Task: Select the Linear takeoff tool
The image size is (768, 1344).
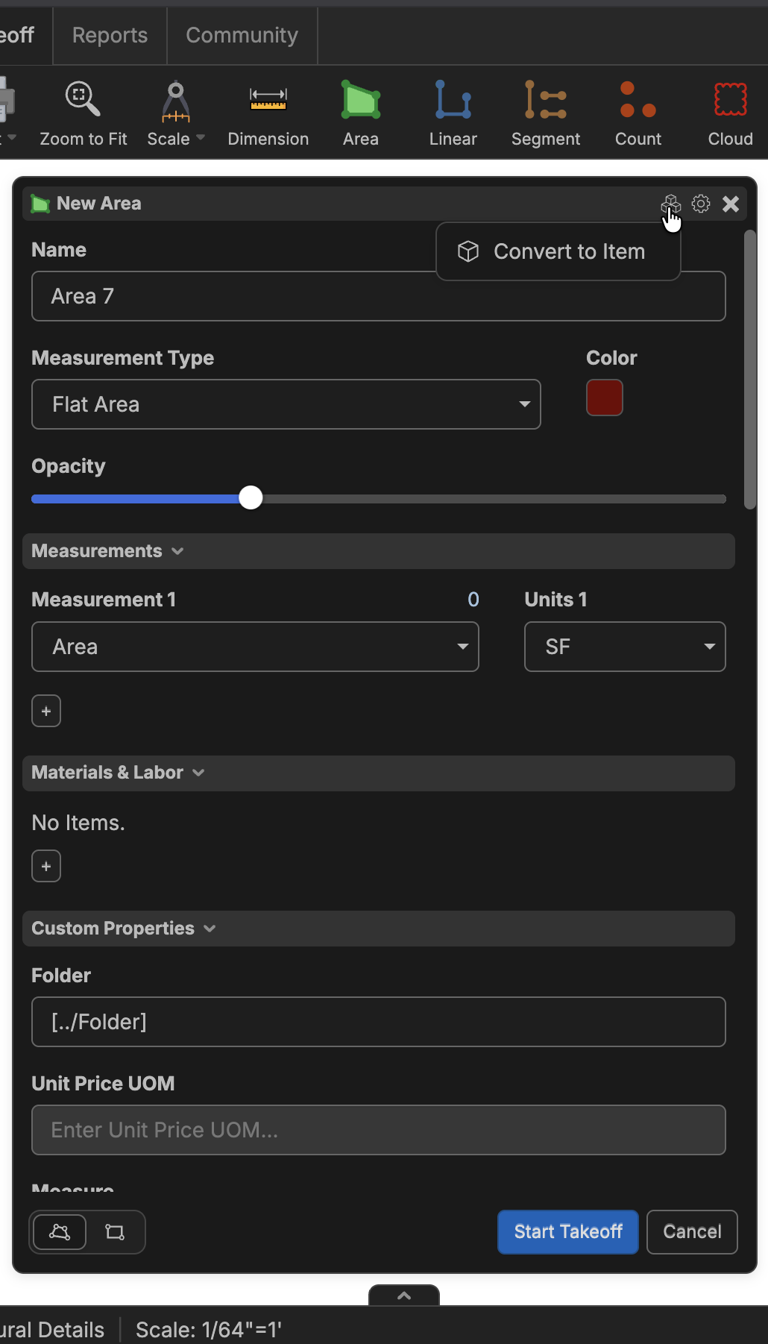Action: pyautogui.click(x=453, y=113)
